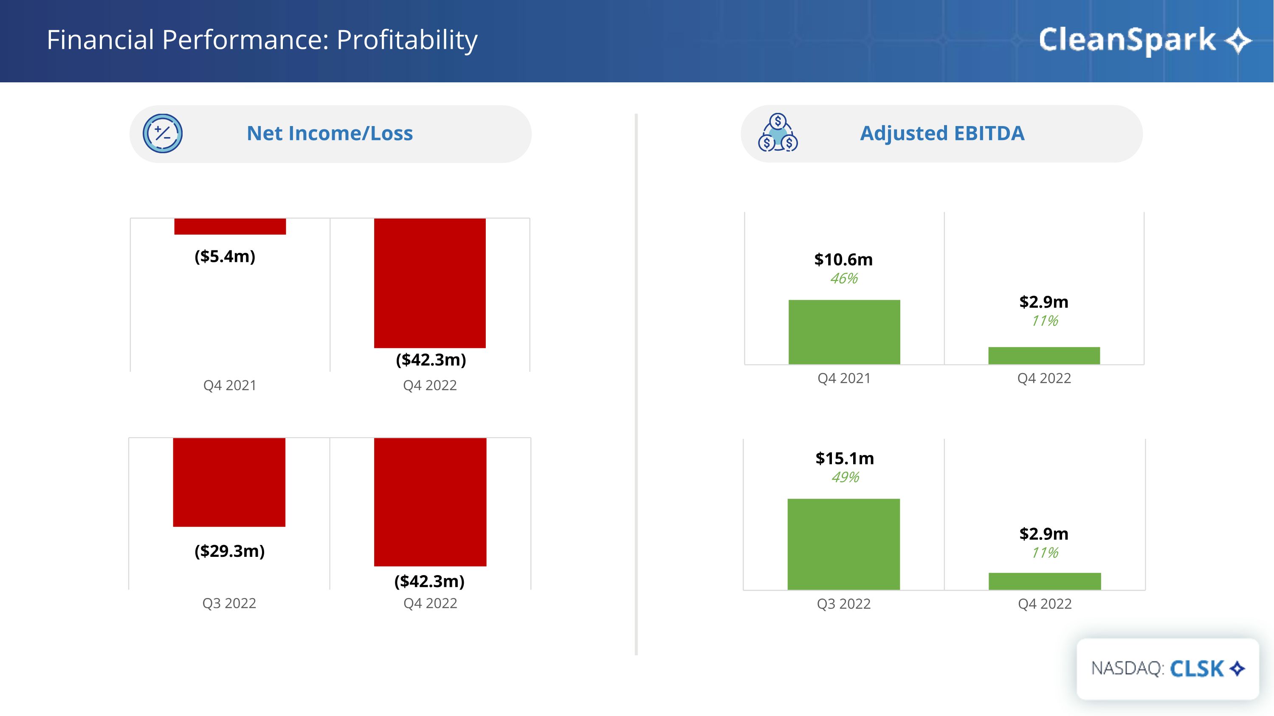
Task: Select the Adjusted EBITDA heading text
Action: point(942,133)
